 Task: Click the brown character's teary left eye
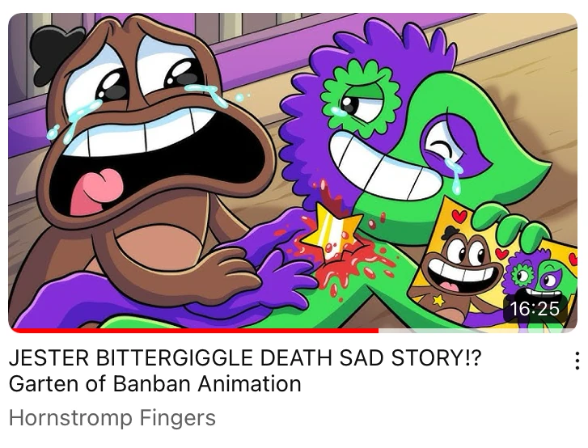click(107, 83)
